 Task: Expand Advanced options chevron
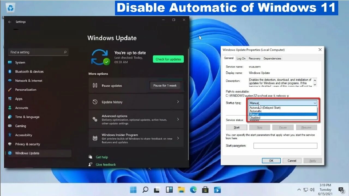[x=178, y=119]
